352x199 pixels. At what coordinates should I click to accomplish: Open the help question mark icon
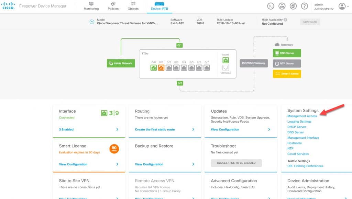(305, 6)
